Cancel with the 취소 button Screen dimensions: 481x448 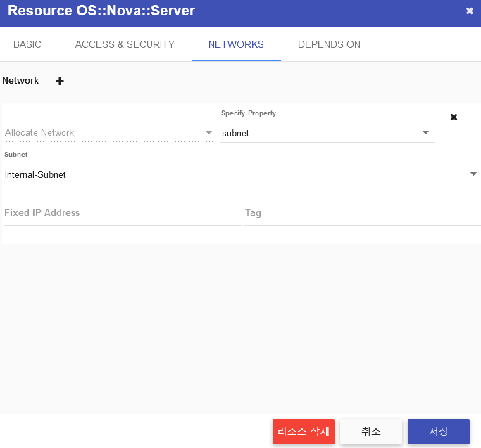point(371,431)
